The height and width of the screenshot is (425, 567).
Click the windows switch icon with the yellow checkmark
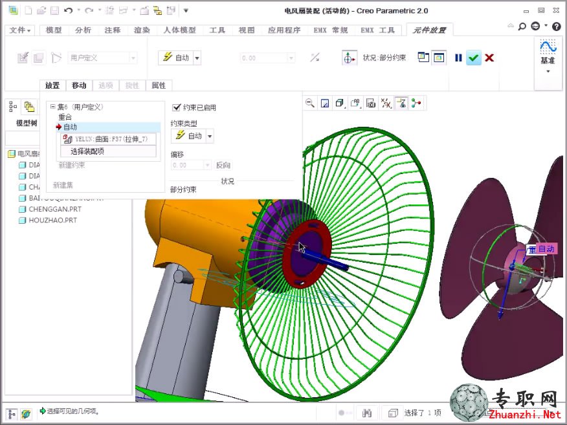[x=158, y=10]
